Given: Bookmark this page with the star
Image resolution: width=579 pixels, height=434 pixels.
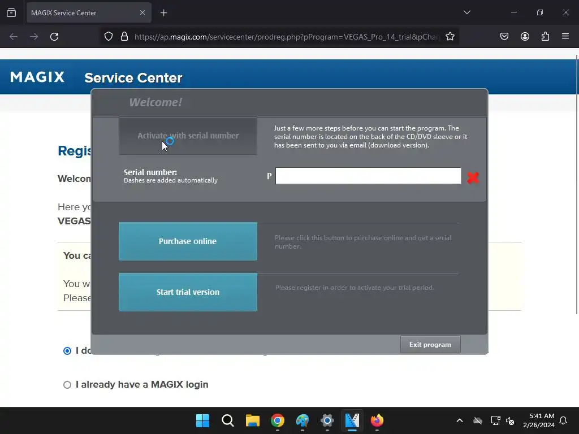Looking at the screenshot, I should pyautogui.click(x=450, y=37).
